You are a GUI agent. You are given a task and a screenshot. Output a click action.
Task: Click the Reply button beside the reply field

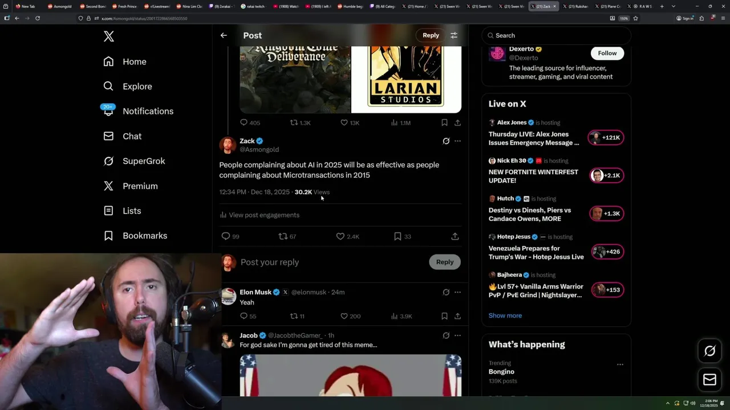pos(445,262)
